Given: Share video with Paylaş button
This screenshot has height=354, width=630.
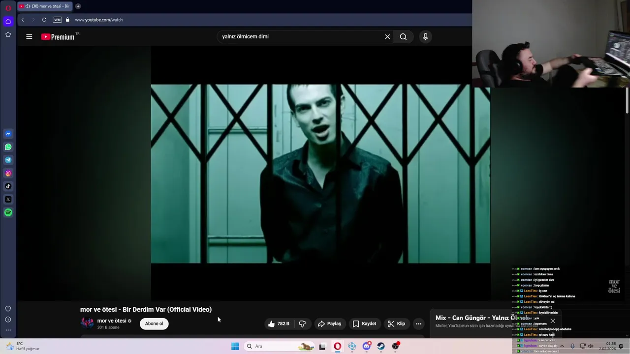Looking at the screenshot, I should click(329, 324).
